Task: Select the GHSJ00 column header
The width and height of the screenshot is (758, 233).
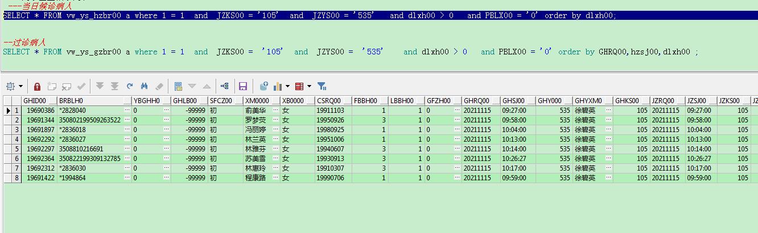Action: point(518,101)
